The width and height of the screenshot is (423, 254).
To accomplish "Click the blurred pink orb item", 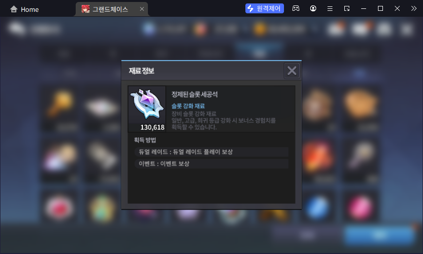I will 361,208.
